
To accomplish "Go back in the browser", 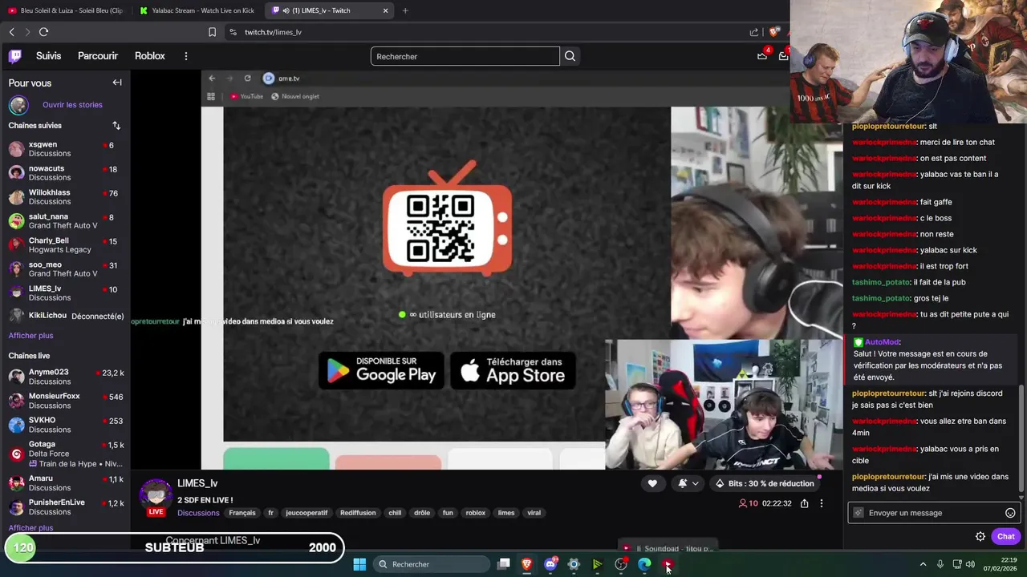I will tap(11, 32).
